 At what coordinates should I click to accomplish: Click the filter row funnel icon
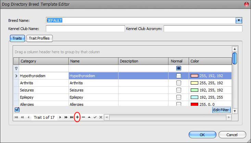point(16,68)
